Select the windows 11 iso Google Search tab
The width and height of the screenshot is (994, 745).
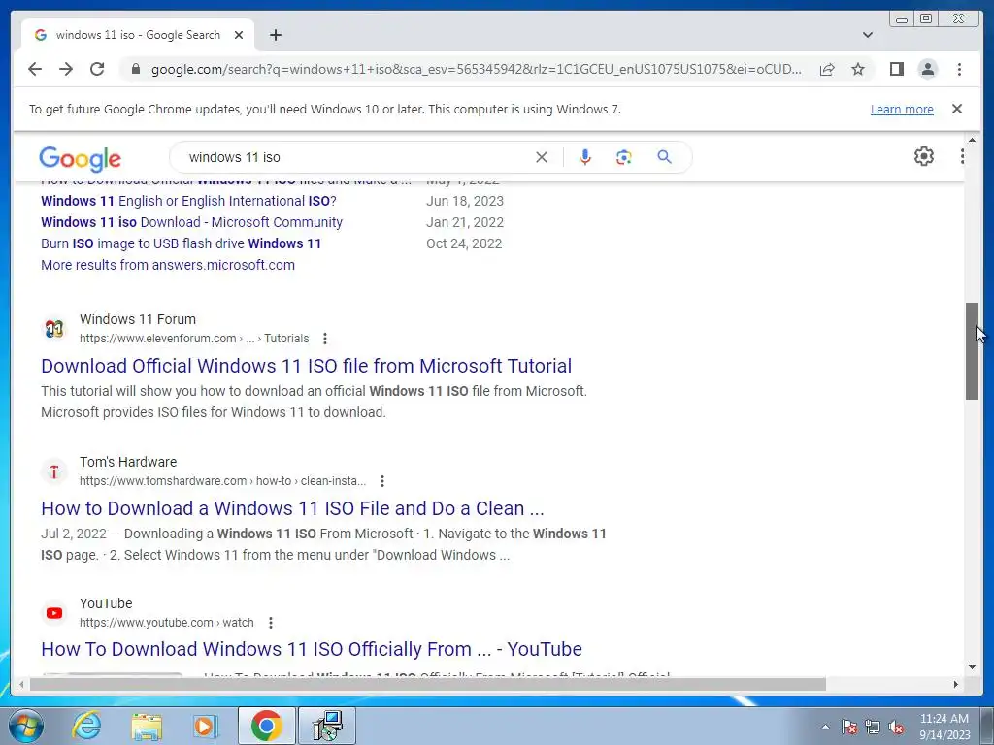click(x=138, y=35)
